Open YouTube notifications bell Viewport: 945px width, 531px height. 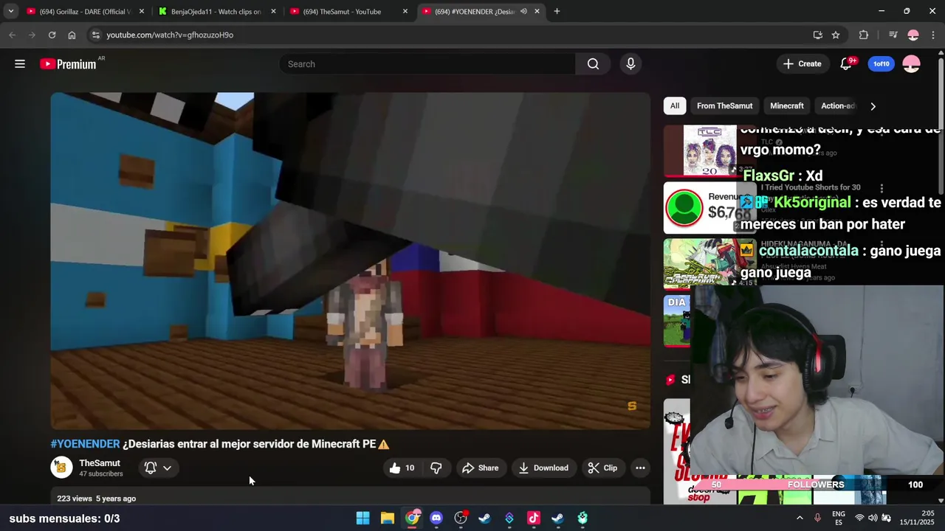coord(847,64)
